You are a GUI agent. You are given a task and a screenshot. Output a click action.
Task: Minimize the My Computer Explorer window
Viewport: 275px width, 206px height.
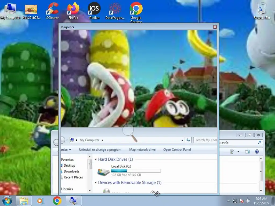point(241,135)
